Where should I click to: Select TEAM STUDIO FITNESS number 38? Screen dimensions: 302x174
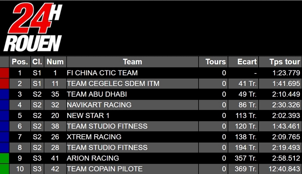point(151,126)
